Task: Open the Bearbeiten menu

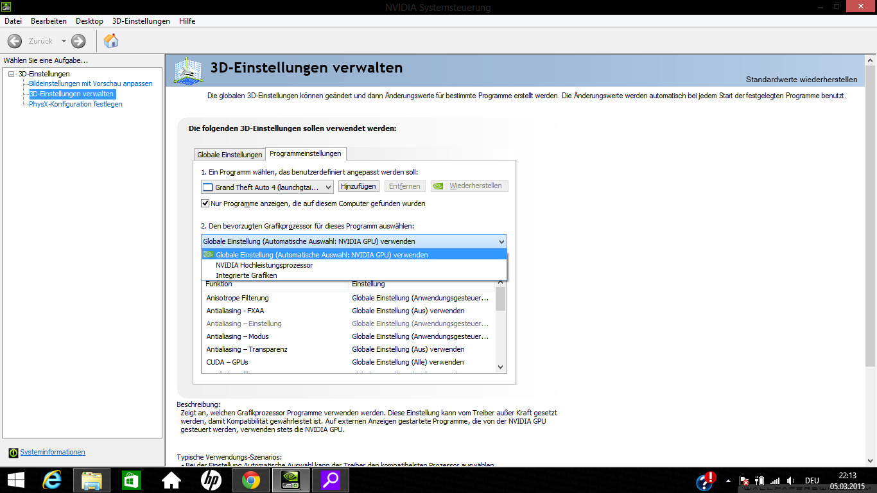Action: click(x=49, y=21)
